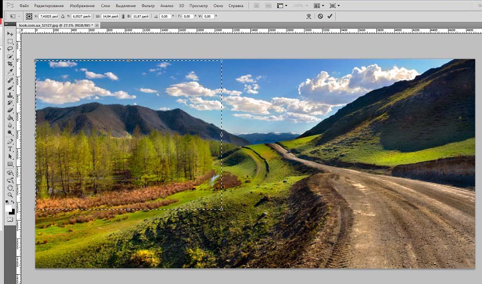
Task: Click the horizontal skew (Г) field
Action: tap(187, 16)
